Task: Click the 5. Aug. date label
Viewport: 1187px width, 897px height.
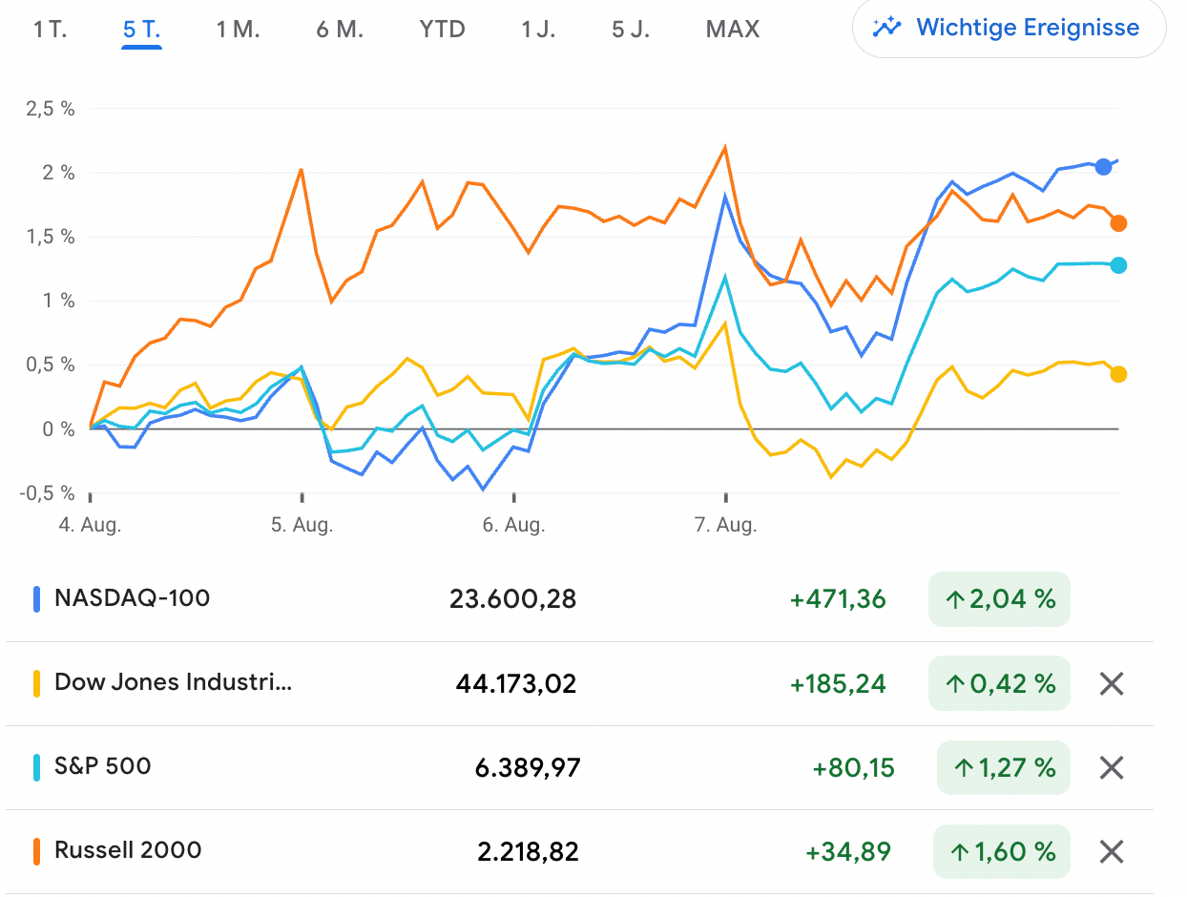Action: (x=302, y=526)
